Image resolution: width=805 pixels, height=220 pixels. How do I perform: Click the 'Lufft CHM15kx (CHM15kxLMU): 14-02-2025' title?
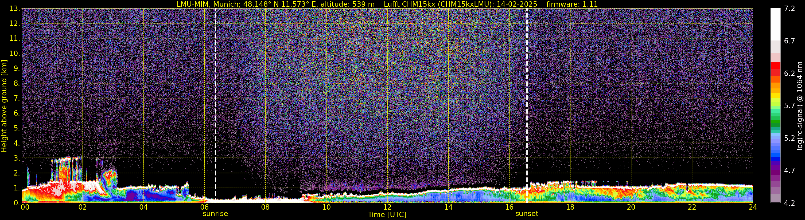click(460, 4)
